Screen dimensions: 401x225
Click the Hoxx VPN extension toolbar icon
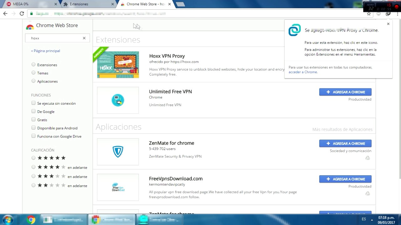pyautogui.click(x=388, y=14)
